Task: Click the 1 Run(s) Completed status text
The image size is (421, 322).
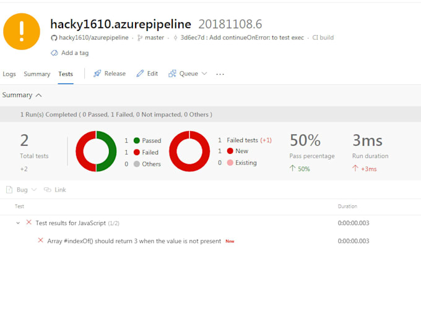Action: [x=116, y=114]
